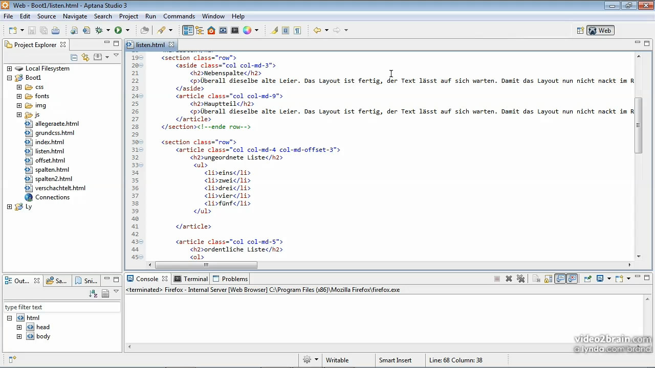655x368 pixels.
Task: Click the Save All icon
Action: pyautogui.click(x=43, y=30)
